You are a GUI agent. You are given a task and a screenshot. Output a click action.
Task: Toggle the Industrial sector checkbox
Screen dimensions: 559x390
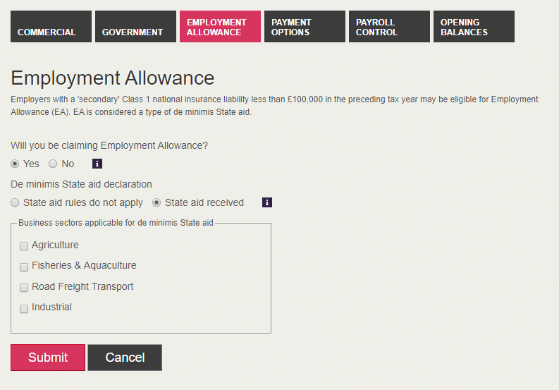24,308
